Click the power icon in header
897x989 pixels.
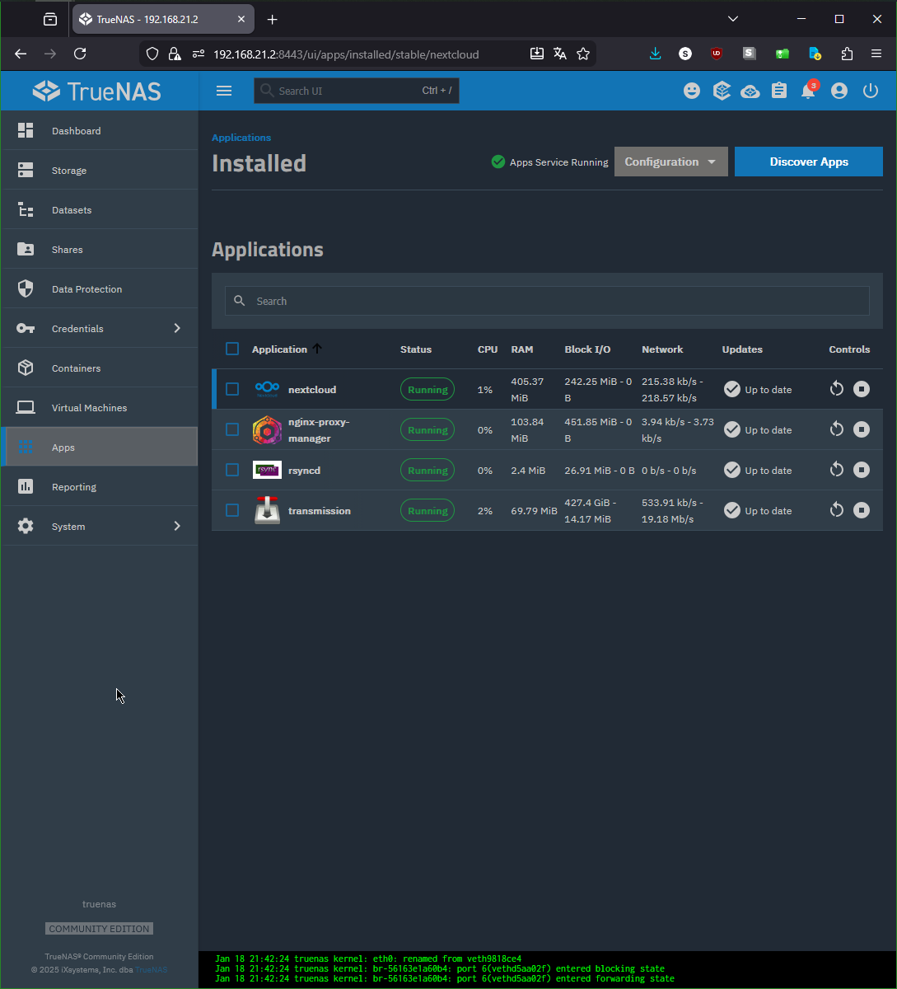[x=871, y=91]
